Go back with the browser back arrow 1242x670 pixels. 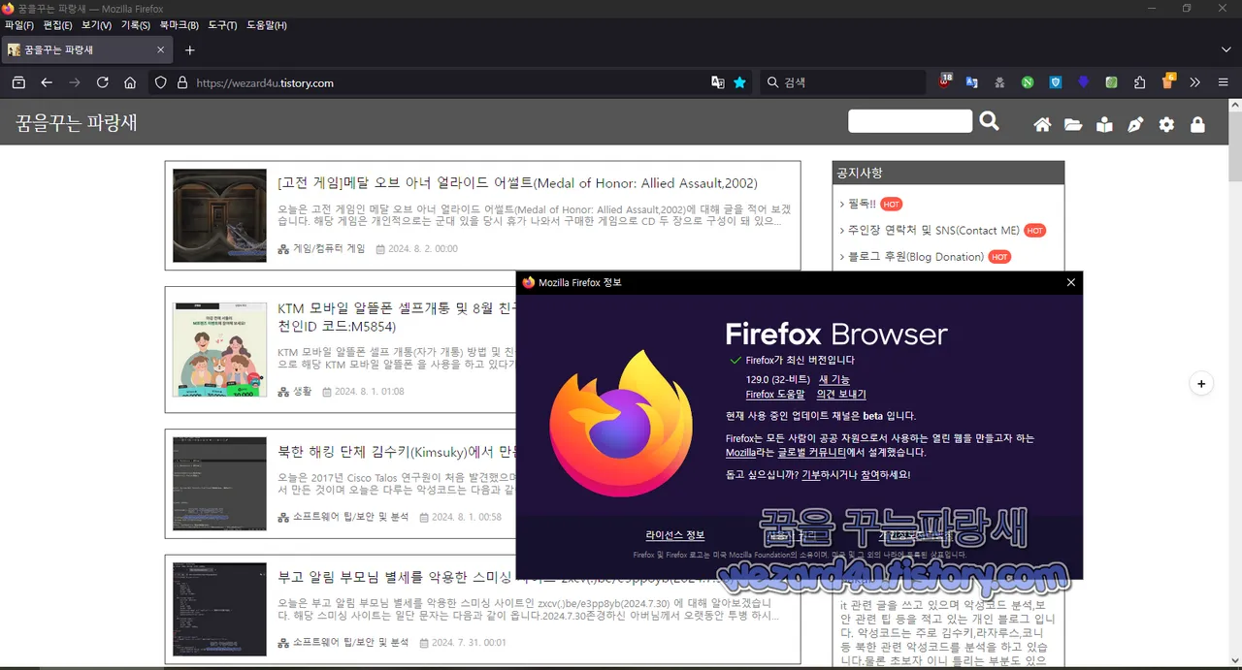pyautogui.click(x=46, y=82)
